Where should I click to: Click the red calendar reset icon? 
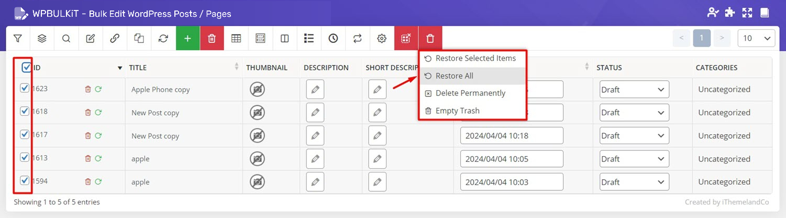click(x=406, y=38)
